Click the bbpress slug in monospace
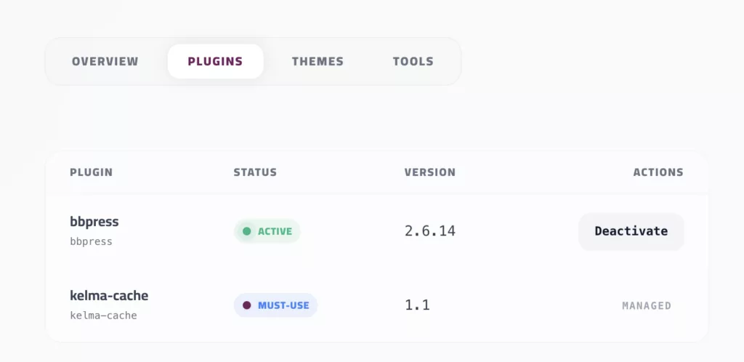 [91, 241]
